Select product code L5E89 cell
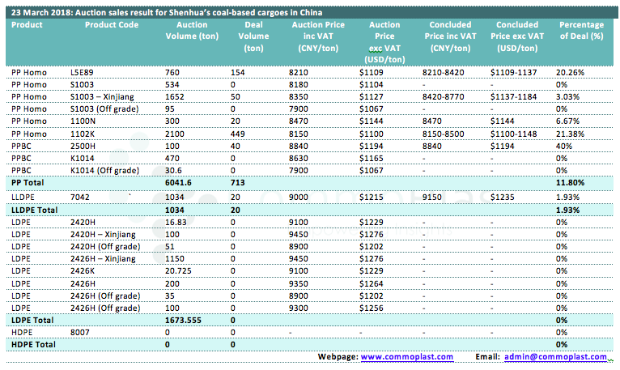The height and width of the screenshot is (370, 620). [82, 72]
